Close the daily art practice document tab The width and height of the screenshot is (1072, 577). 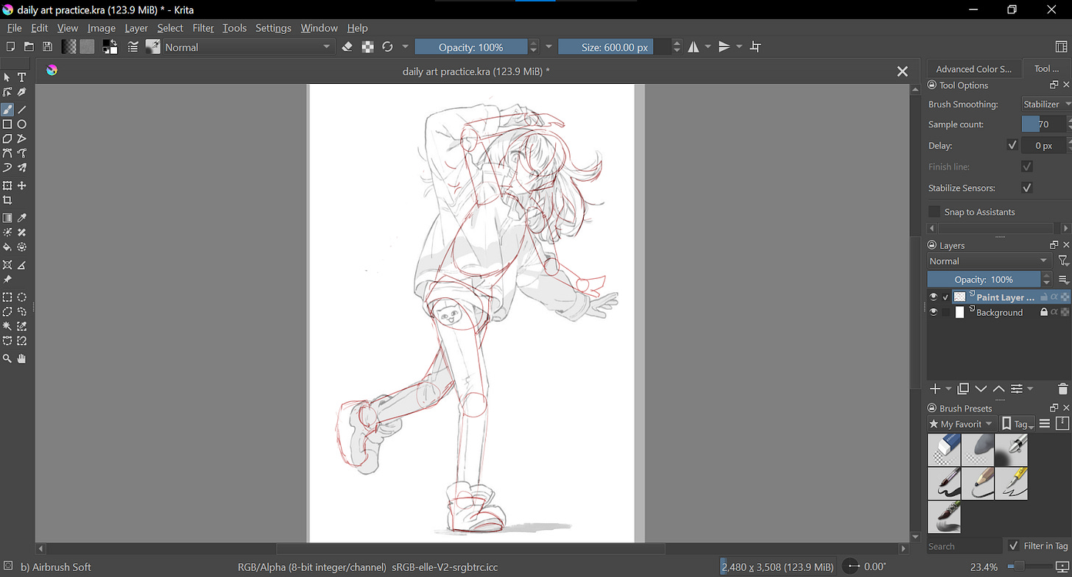pos(902,71)
